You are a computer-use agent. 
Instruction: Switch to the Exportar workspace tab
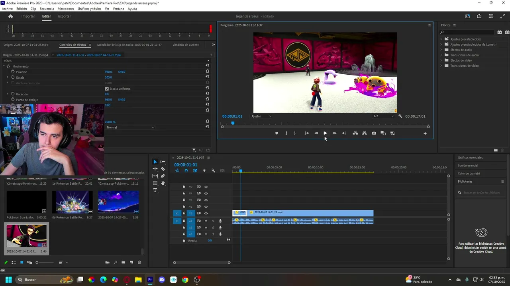coord(64,16)
